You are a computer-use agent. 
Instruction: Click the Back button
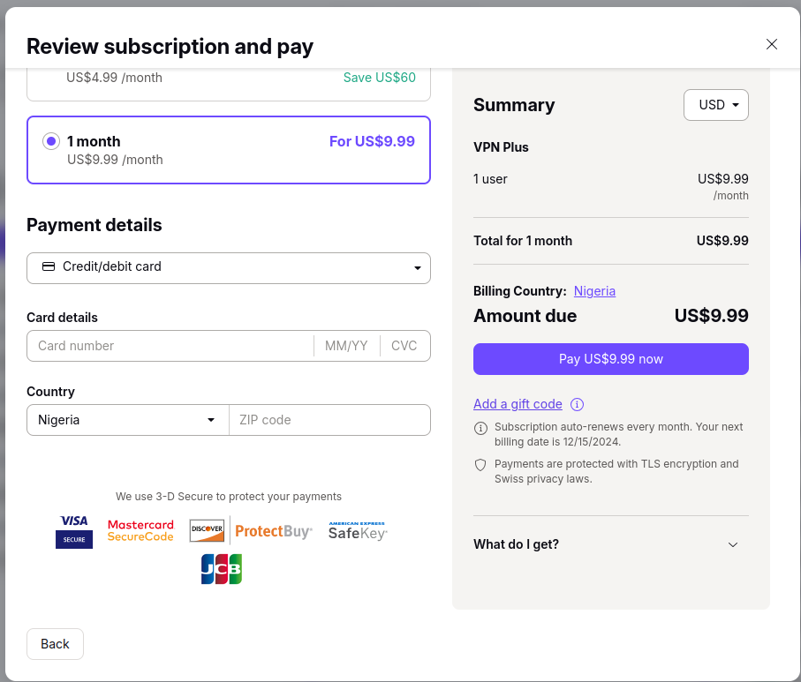click(55, 644)
